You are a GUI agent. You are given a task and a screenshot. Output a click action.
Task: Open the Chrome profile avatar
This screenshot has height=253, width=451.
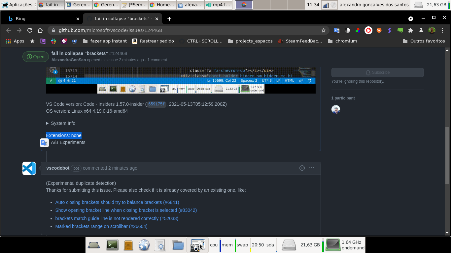click(x=432, y=30)
